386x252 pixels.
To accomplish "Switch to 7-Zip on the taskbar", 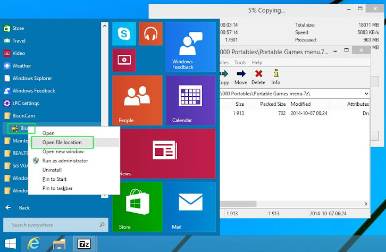I will pyautogui.click(x=84, y=243).
